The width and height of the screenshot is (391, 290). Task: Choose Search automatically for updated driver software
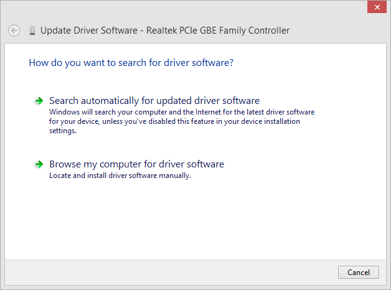pyautogui.click(x=154, y=101)
